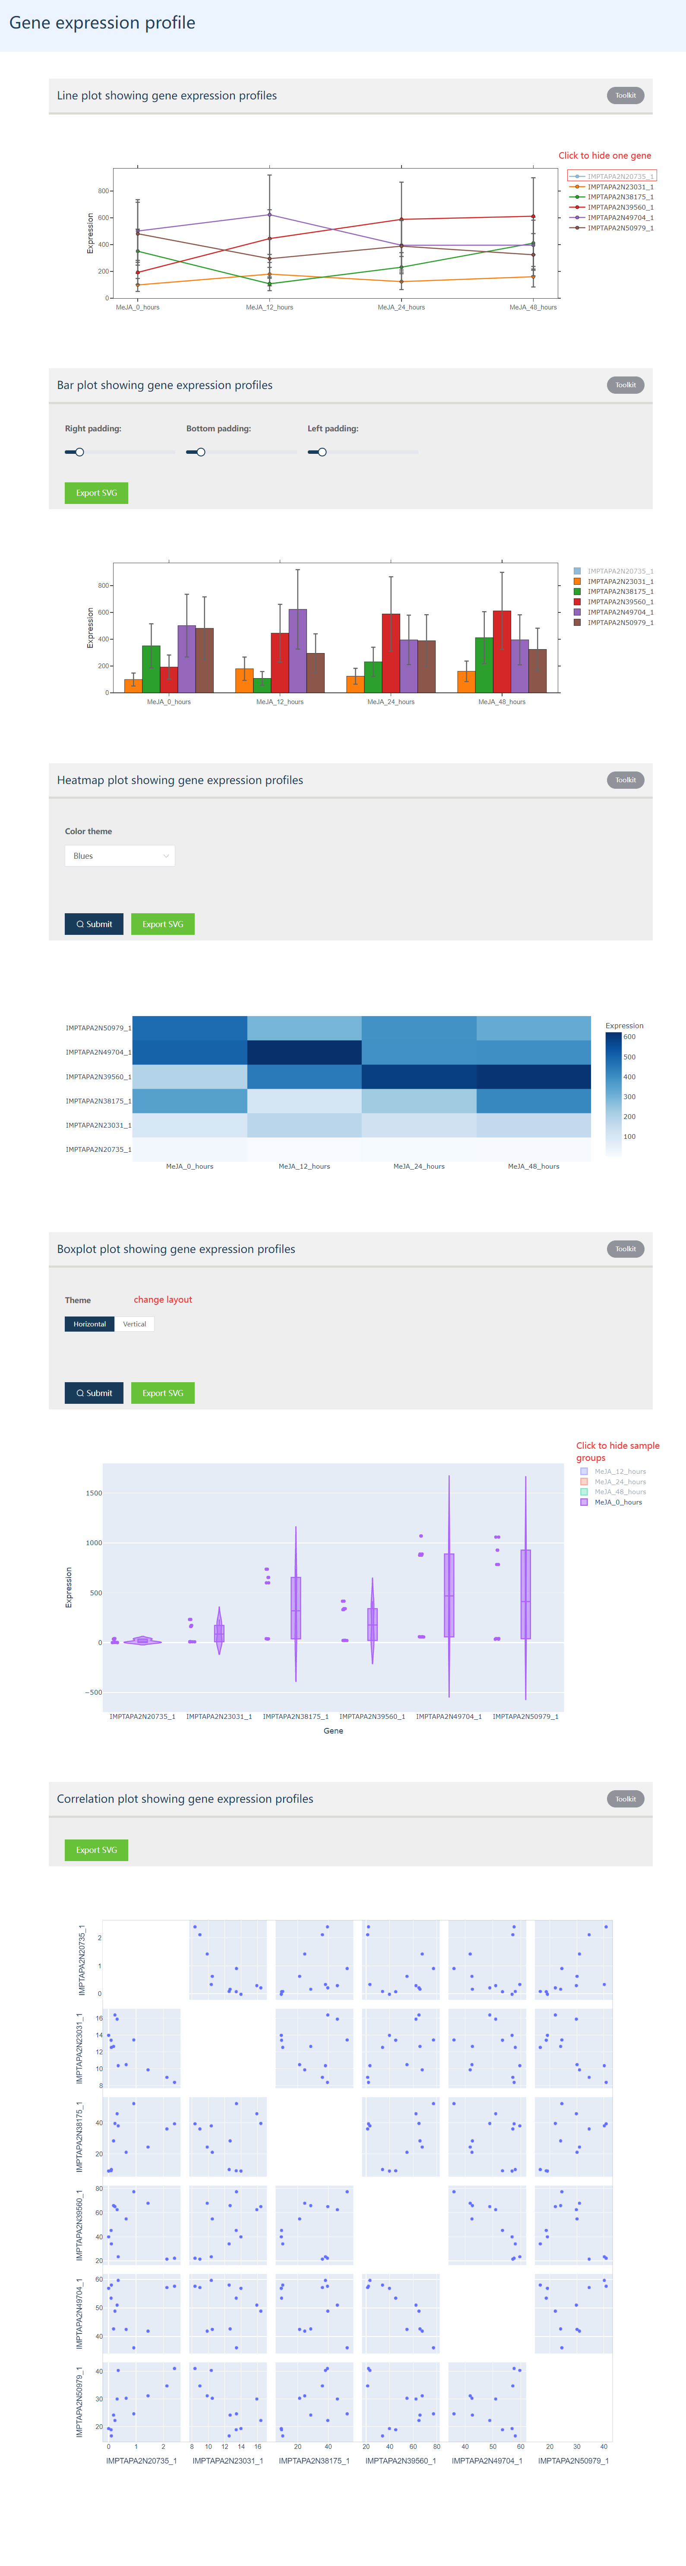The height and width of the screenshot is (2566, 686).
Task: Click heatmap row label IMPTAPA2N39560_1
Action: 98,1077
